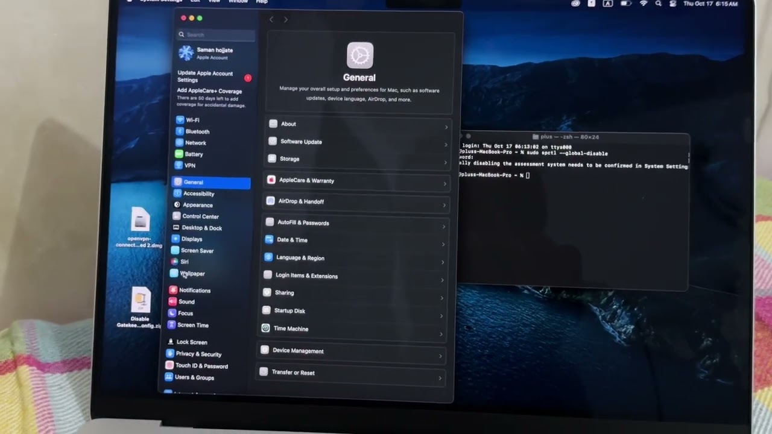Select the Bluetooth sidebar icon
Viewport: 772px width, 434px height.
[x=180, y=131]
